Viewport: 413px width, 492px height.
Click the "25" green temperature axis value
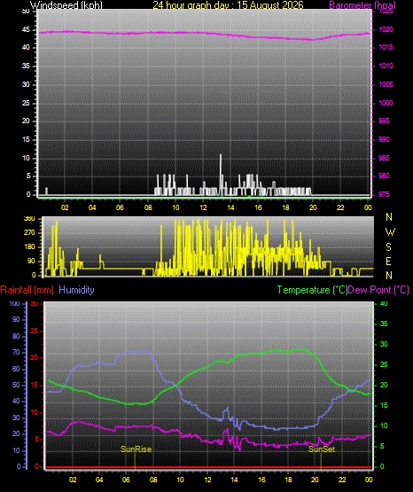point(384,364)
